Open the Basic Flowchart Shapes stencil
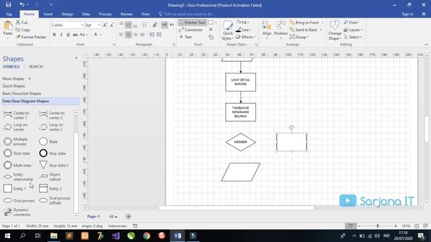Image resolution: width=431 pixels, height=242 pixels. pyautogui.click(x=22, y=93)
